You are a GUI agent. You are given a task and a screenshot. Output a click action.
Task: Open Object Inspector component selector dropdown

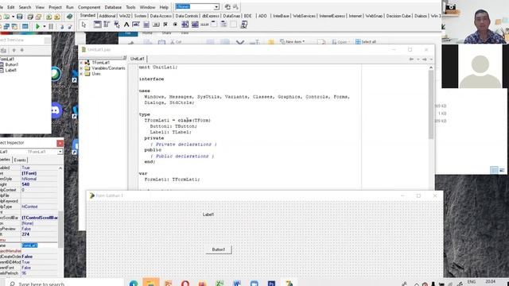(60, 152)
